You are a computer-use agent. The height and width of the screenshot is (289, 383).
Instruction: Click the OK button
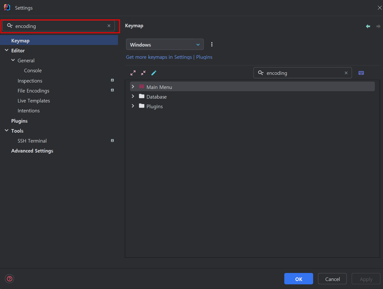[x=298, y=279]
